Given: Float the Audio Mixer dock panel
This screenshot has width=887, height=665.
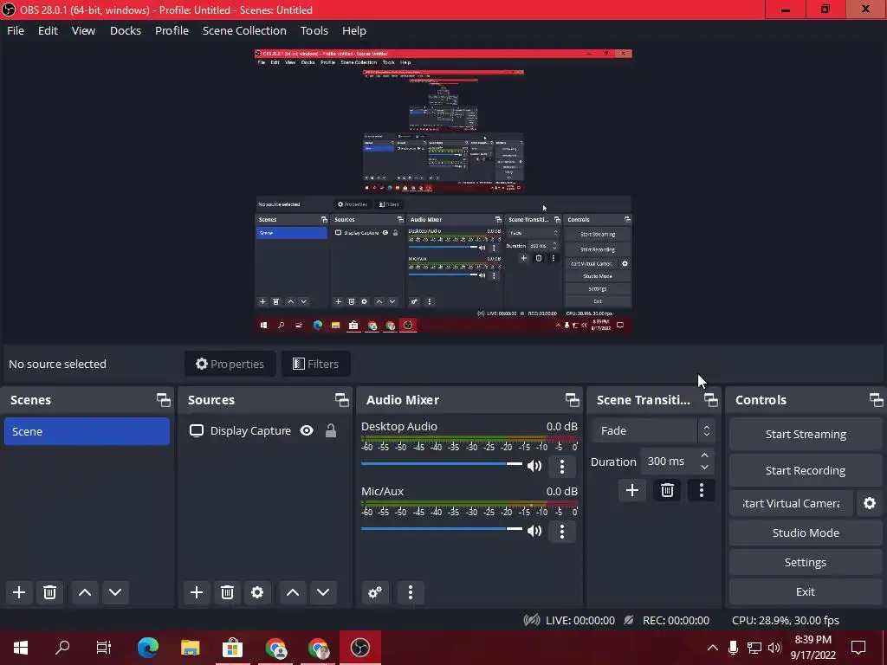Looking at the screenshot, I should pos(572,400).
